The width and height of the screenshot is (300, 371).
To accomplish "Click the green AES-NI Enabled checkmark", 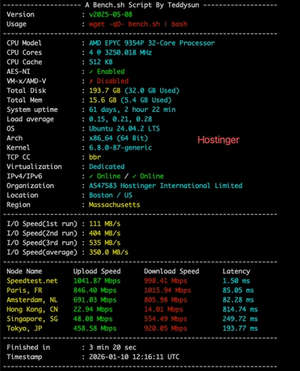I will click(91, 72).
